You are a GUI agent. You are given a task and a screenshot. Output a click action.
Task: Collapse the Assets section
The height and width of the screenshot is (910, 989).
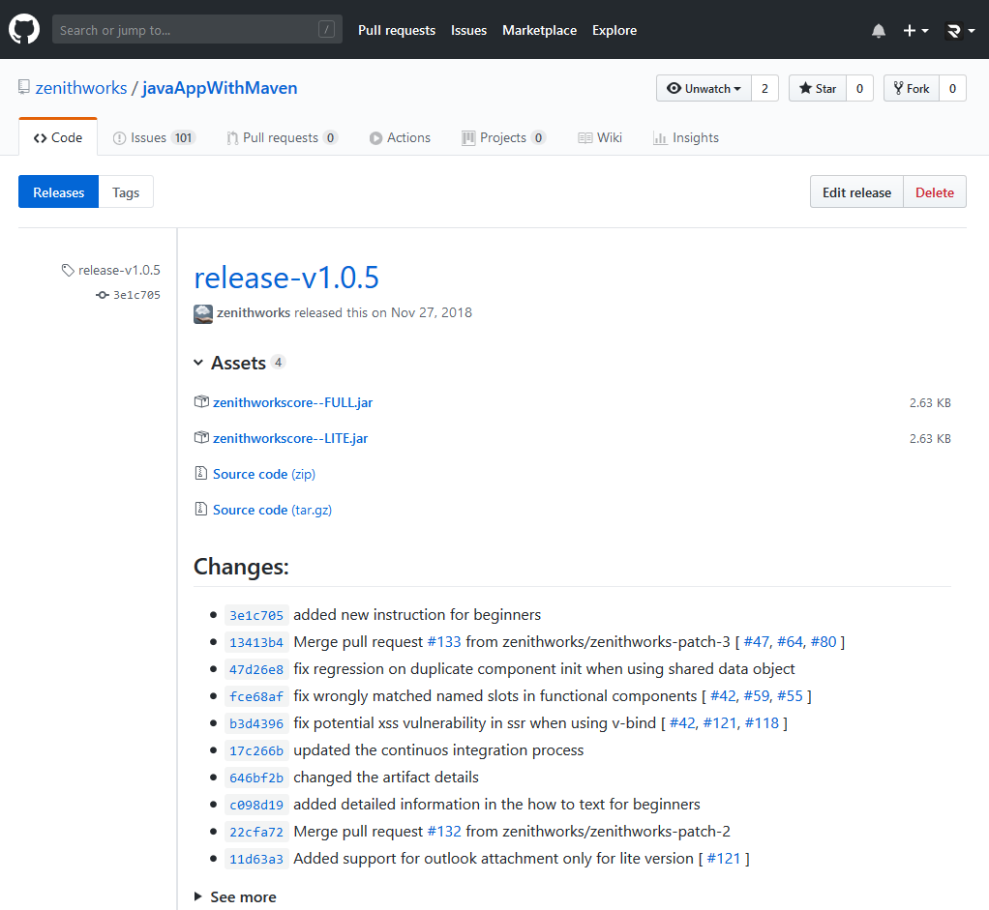pos(238,363)
